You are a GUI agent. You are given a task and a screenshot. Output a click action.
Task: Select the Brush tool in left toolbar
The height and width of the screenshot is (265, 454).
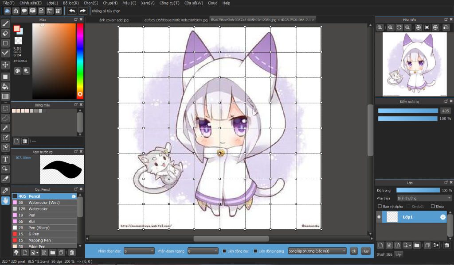[x=5, y=23]
